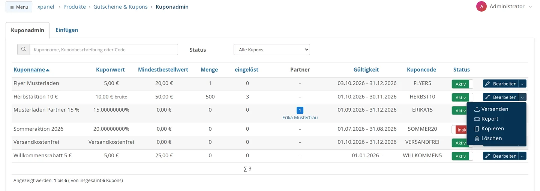Choose Report from the dropdown menu
This screenshot has height=191, width=540.
pyautogui.click(x=486, y=119)
